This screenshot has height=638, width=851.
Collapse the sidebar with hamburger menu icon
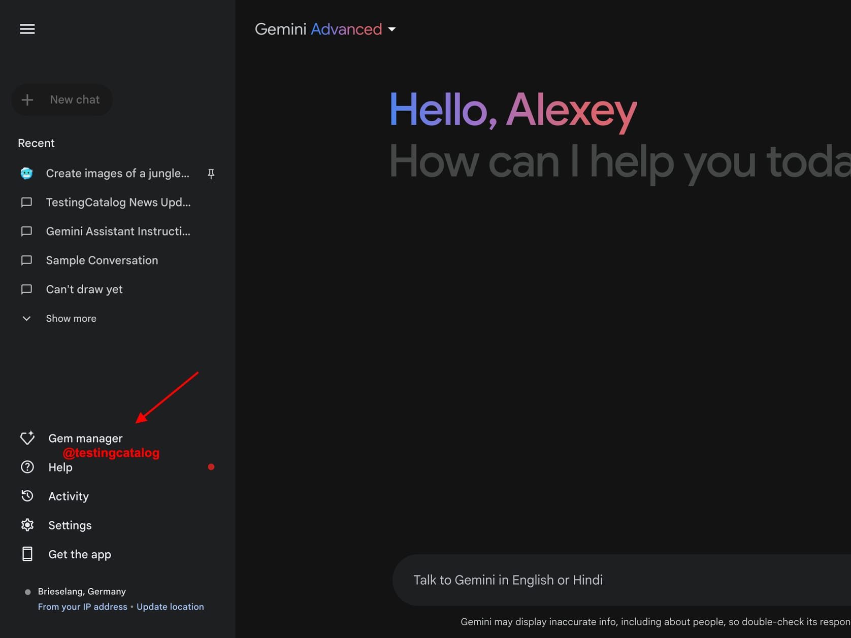coord(27,29)
